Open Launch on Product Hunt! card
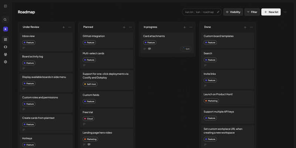The image size is (296, 148). pyautogui.click(x=228, y=98)
